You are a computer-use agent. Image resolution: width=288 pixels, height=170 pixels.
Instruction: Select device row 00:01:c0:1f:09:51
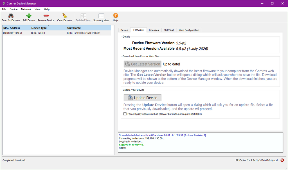coord(57,33)
